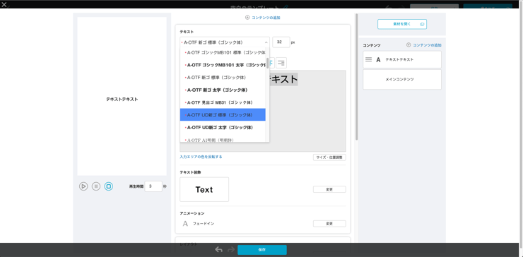Click the font list scrollbar thumb
523x257 pixels.
[x=267, y=63]
